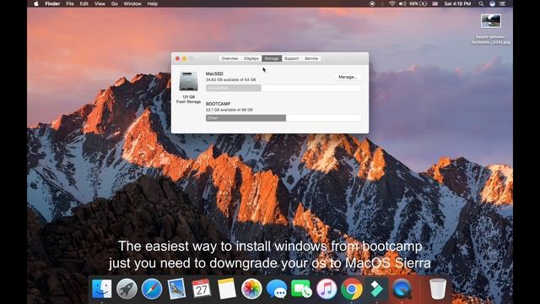Open Filmora icon in the dock
Screen dimensions: 540x304
[x=376, y=289]
